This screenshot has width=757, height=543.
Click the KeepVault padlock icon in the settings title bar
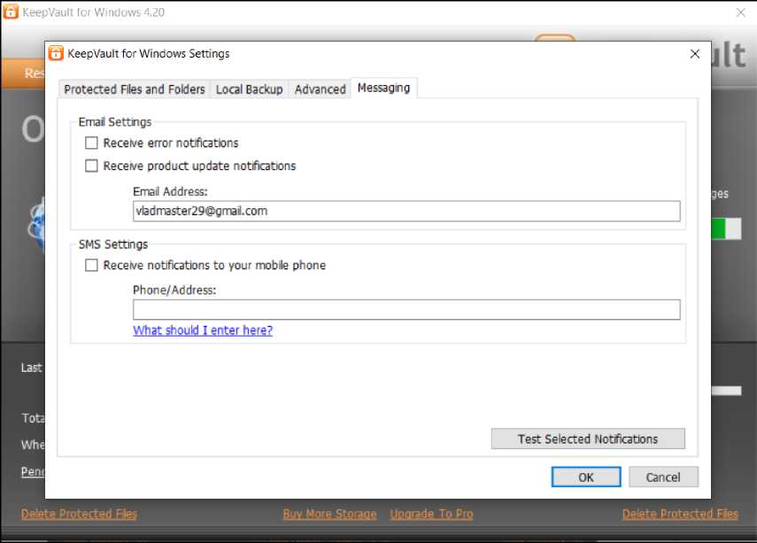56,53
